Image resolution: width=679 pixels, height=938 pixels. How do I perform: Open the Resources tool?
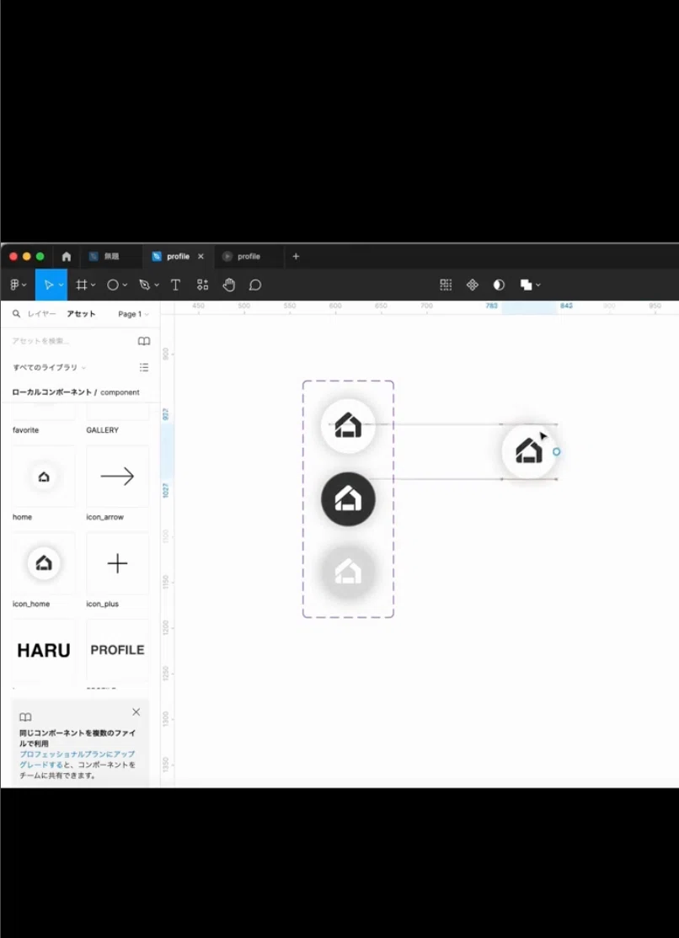click(202, 285)
